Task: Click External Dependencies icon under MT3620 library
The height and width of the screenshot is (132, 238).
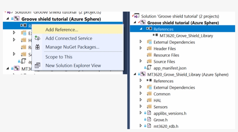Action: 149,87
